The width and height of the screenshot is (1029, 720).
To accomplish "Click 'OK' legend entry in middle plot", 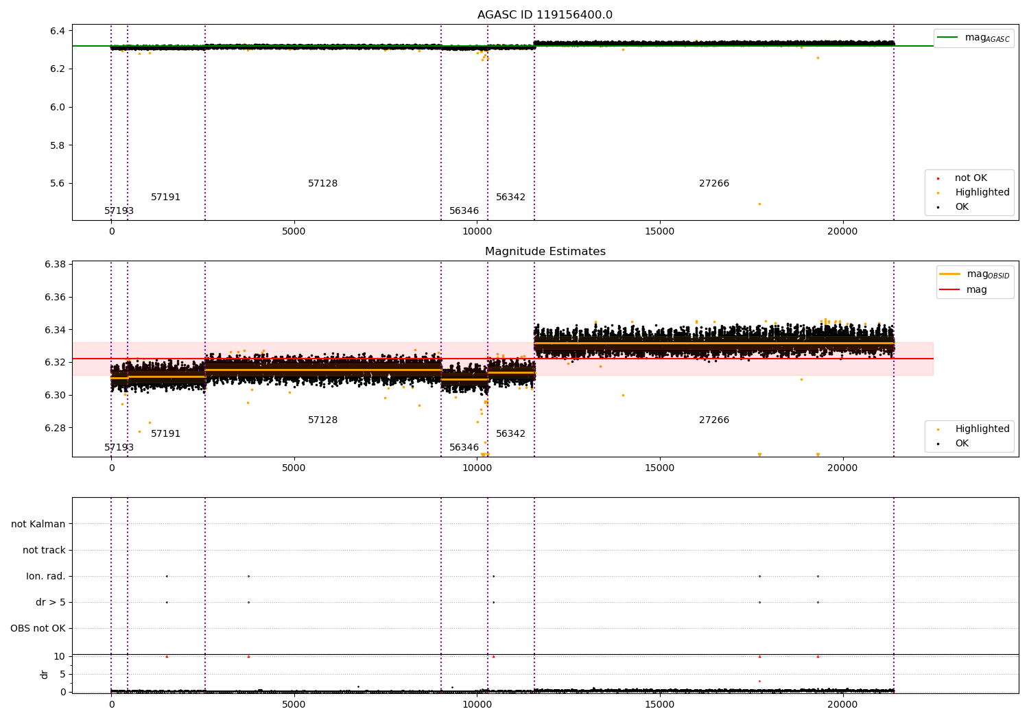I will coord(961,443).
